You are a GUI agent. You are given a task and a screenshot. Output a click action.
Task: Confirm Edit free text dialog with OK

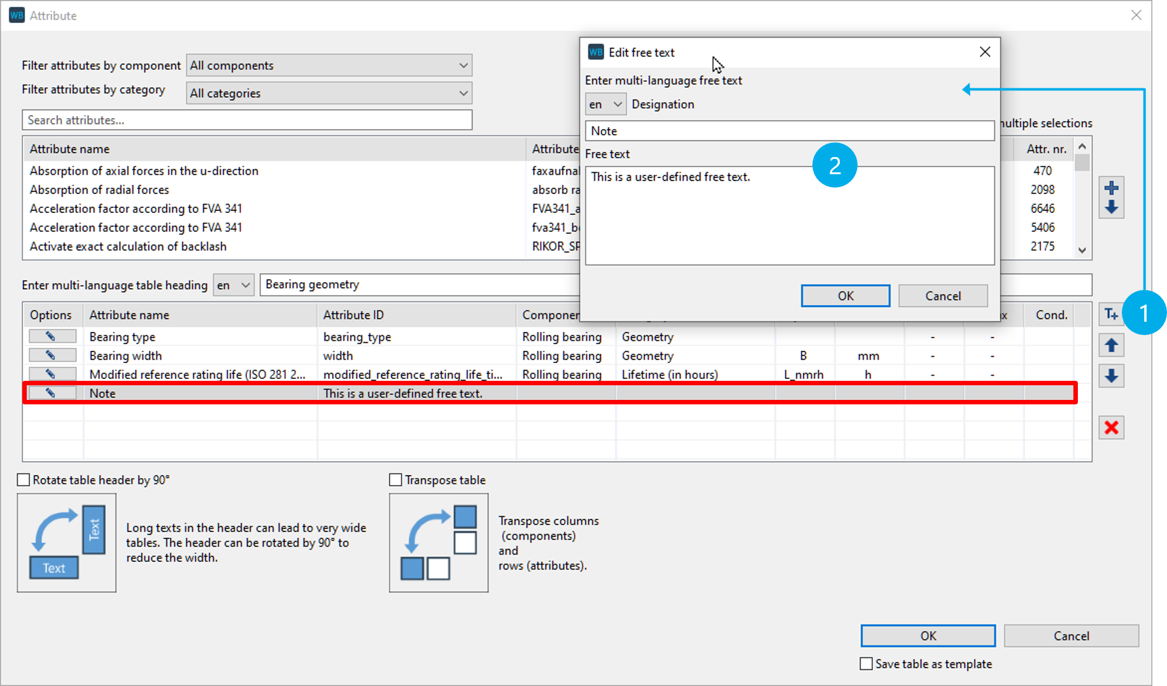(845, 296)
